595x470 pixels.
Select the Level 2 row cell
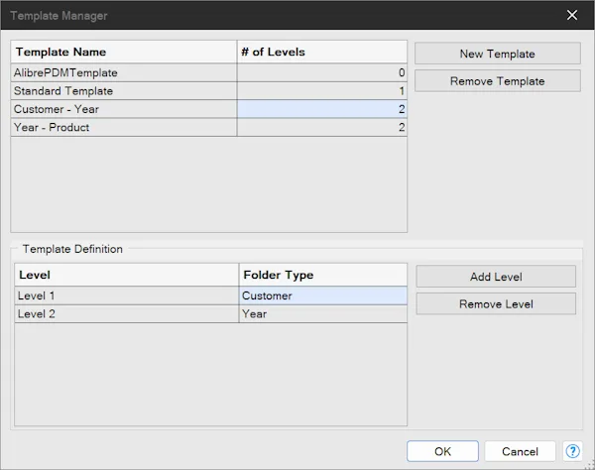click(x=127, y=313)
